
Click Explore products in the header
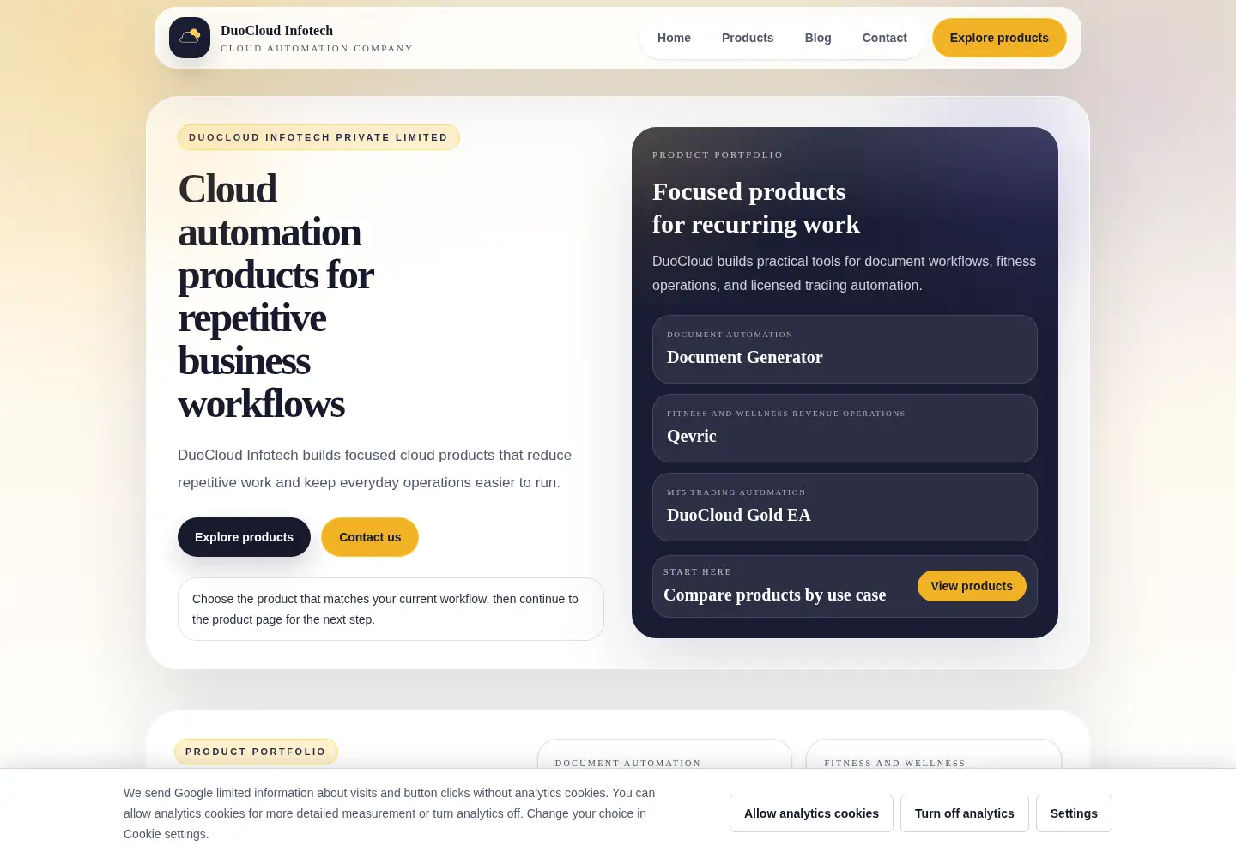point(999,38)
